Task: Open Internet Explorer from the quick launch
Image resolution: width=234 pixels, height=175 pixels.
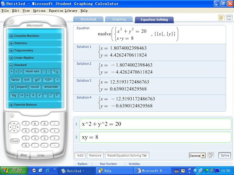Action: pyautogui.click(x=48, y=171)
